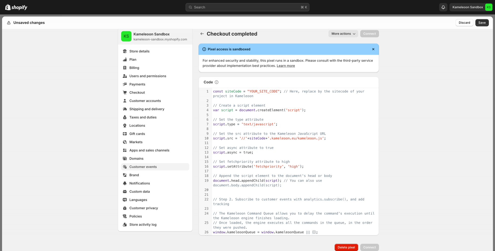
Task: Expand the More actions dropdown
Action: [343, 34]
